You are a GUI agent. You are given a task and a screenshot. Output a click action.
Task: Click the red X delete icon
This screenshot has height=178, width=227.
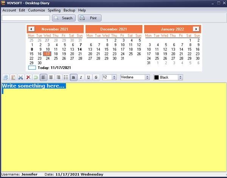coord(28,77)
